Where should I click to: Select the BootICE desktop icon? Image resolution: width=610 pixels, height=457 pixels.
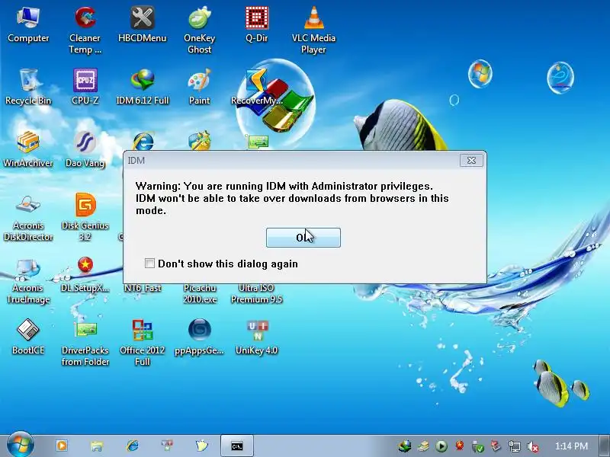point(28,337)
